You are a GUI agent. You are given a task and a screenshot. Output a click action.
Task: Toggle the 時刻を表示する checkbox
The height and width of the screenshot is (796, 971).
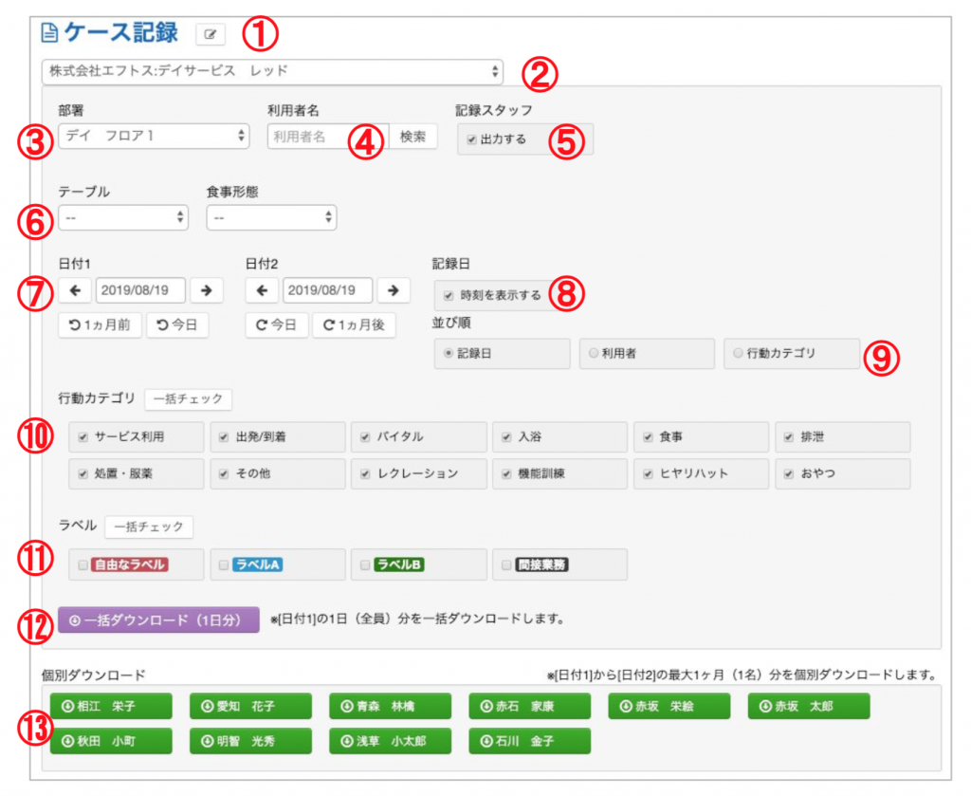pyautogui.click(x=449, y=295)
